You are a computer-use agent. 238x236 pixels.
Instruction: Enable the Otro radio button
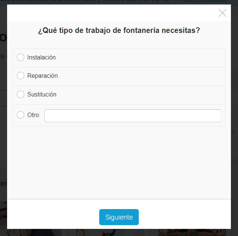pos(21,115)
